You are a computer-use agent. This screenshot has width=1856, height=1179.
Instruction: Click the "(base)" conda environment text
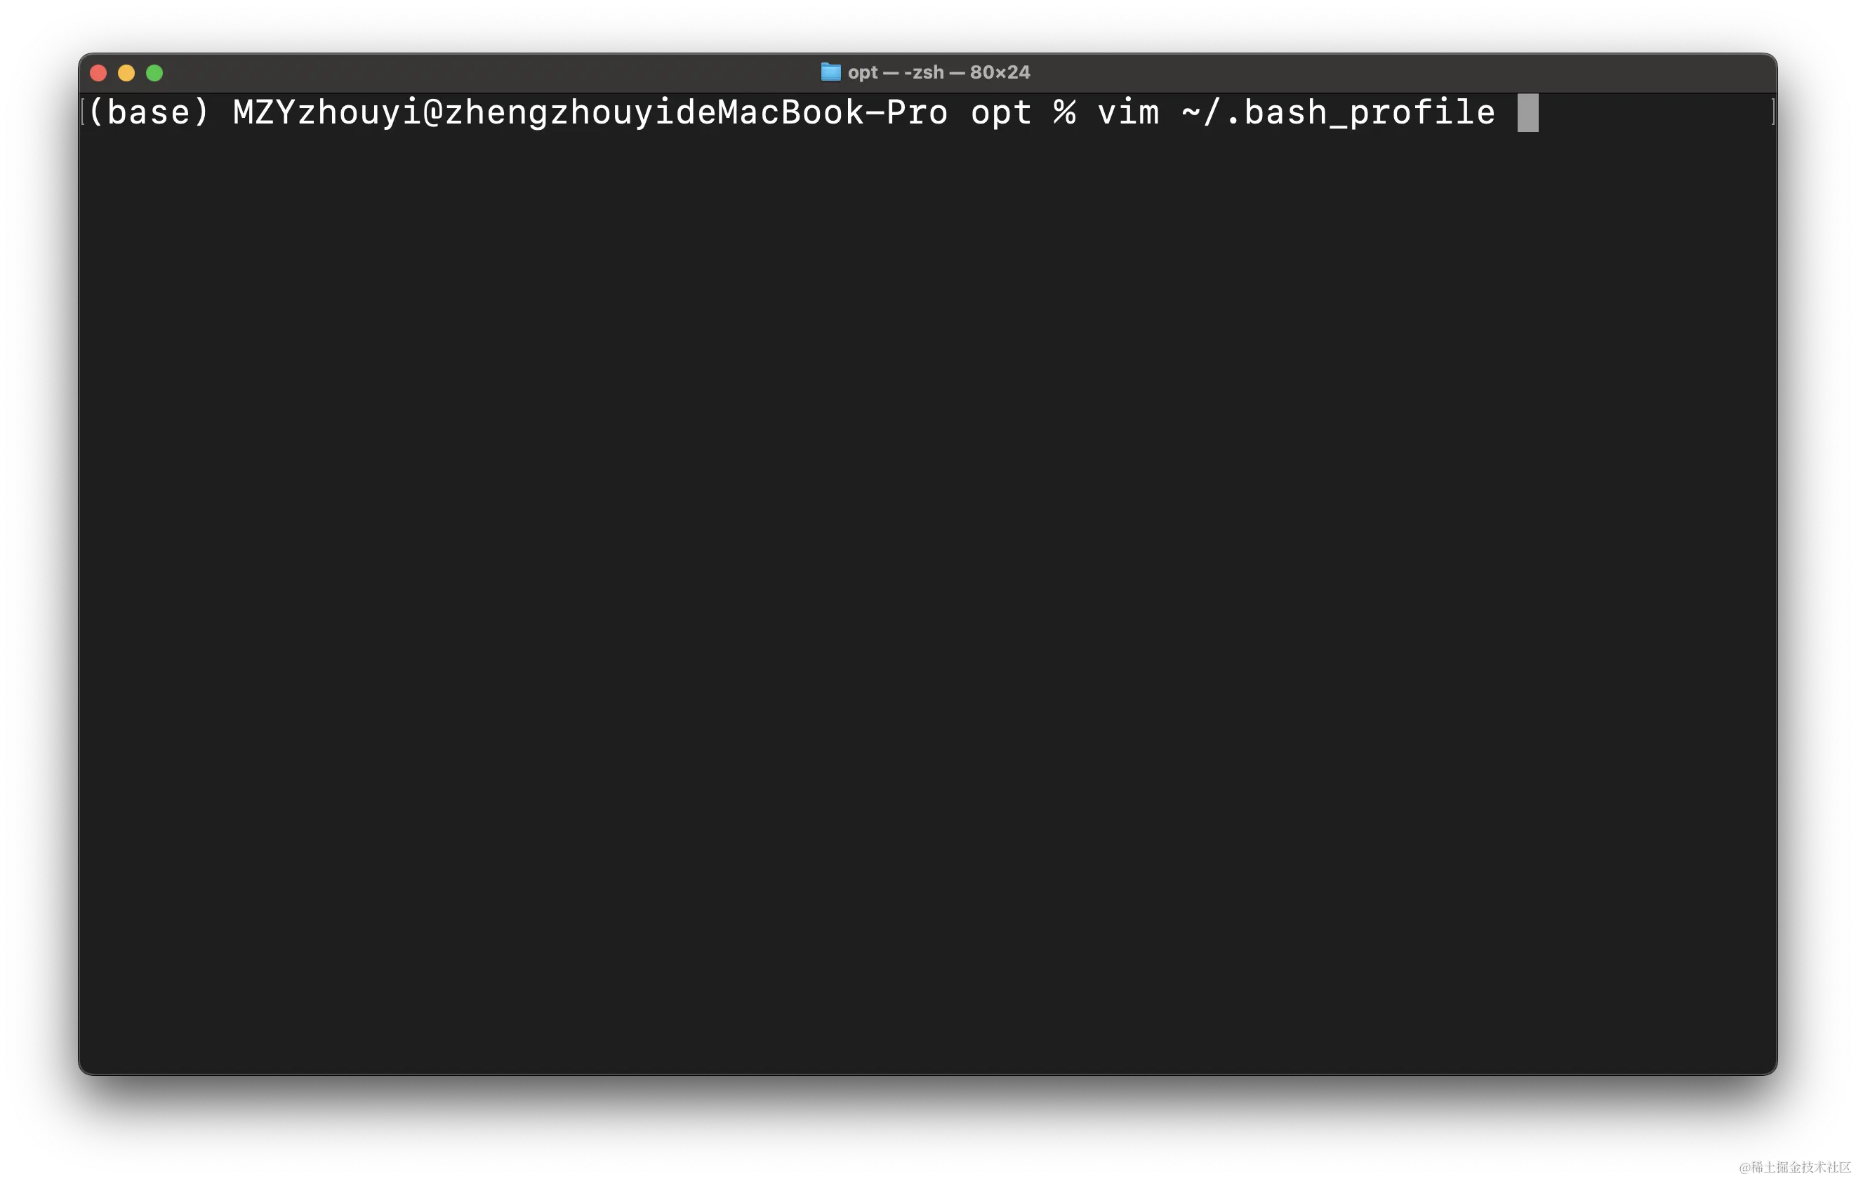[149, 113]
